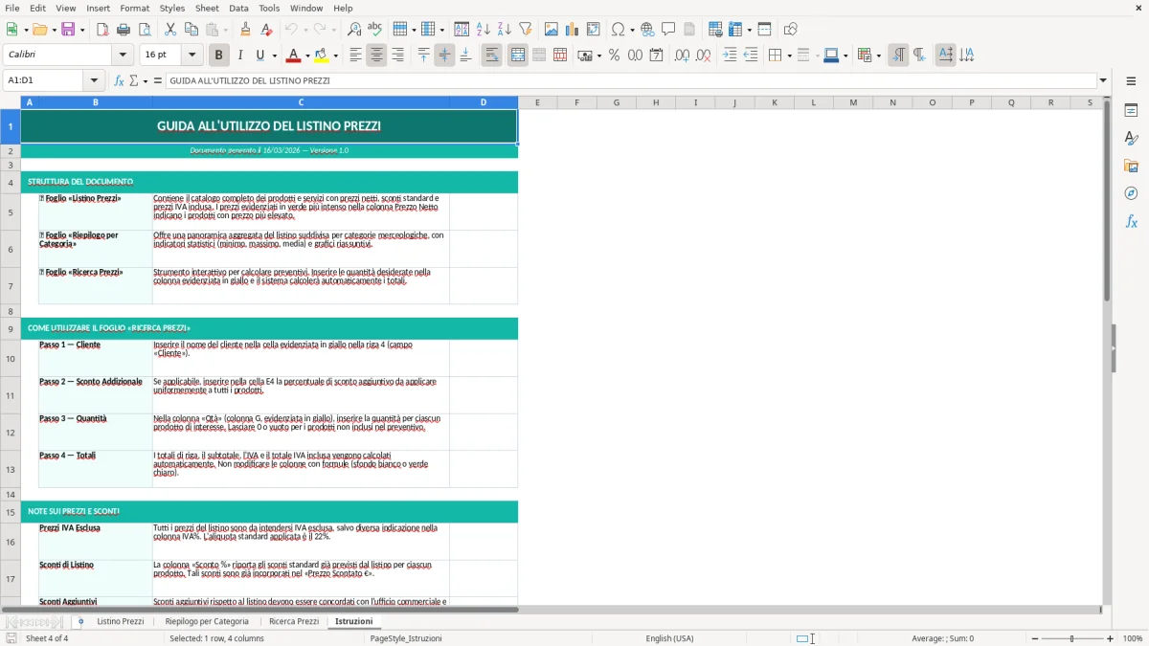Open the Borders dropdown arrow

click(789, 56)
